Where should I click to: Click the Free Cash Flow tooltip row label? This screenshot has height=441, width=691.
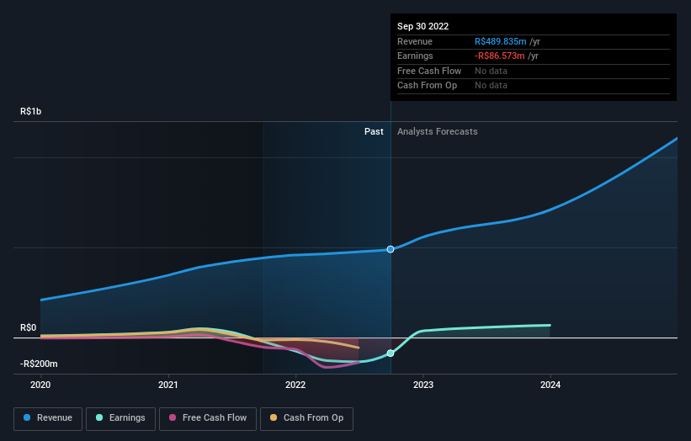click(428, 71)
